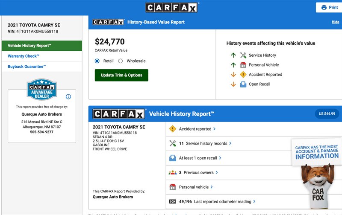Click the printer icon

[x=324, y=7]
